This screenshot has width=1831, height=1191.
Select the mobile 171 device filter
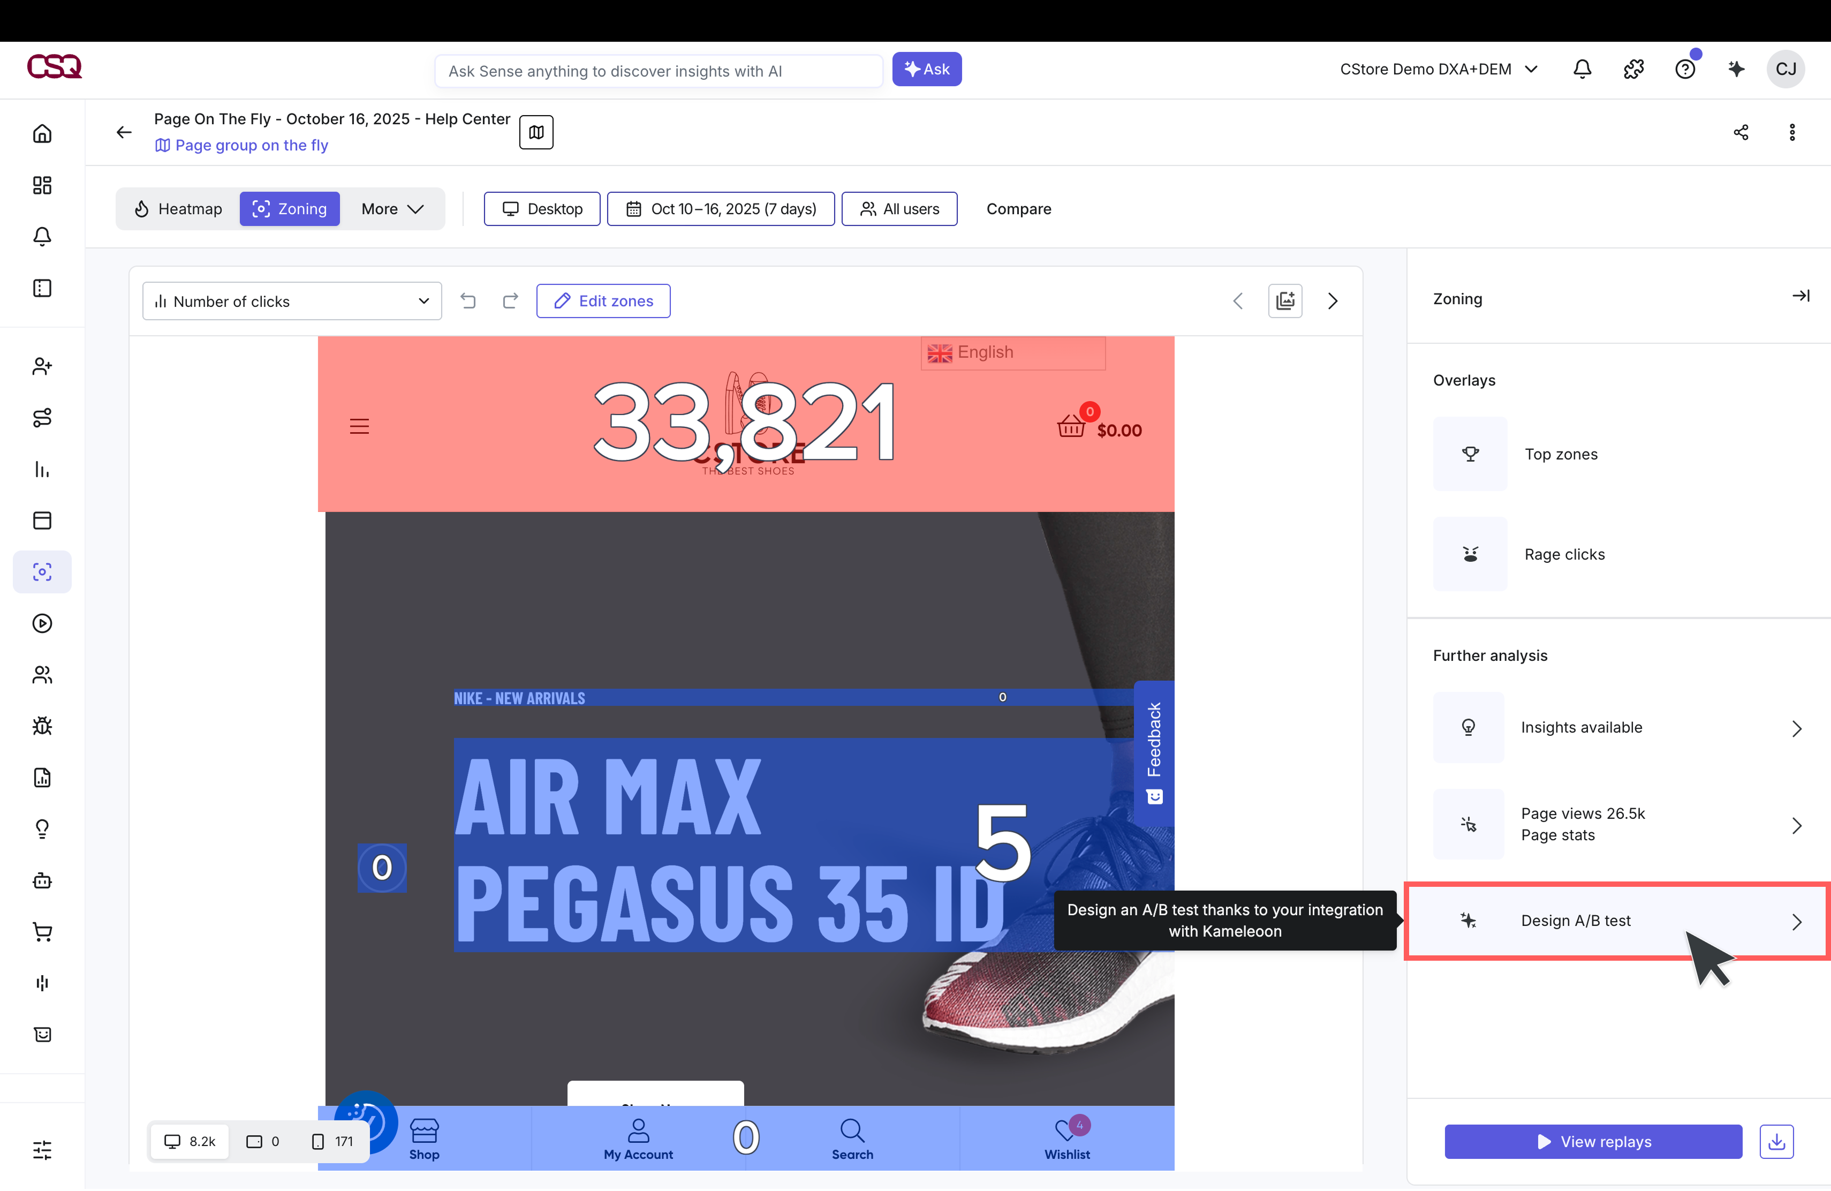coord(332,1142)
